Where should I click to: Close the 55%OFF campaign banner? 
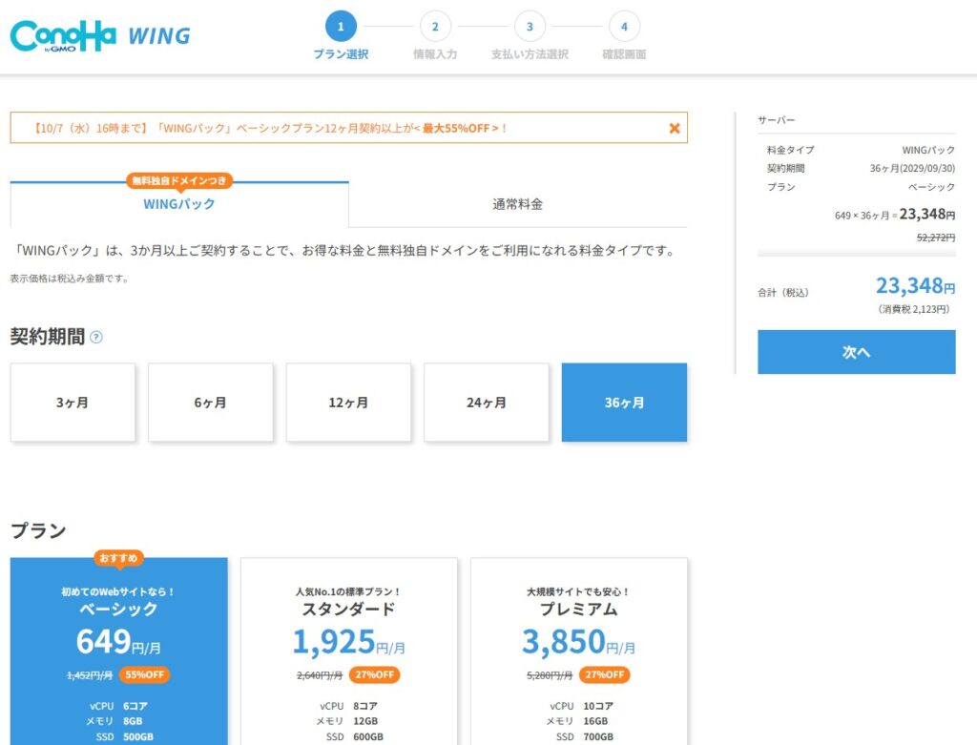click(x=675, y=129)
